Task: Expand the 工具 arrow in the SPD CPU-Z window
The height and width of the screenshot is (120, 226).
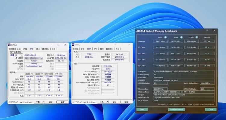Action: pos(43,102)
